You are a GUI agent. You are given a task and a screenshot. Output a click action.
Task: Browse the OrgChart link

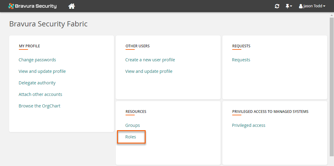39,106
